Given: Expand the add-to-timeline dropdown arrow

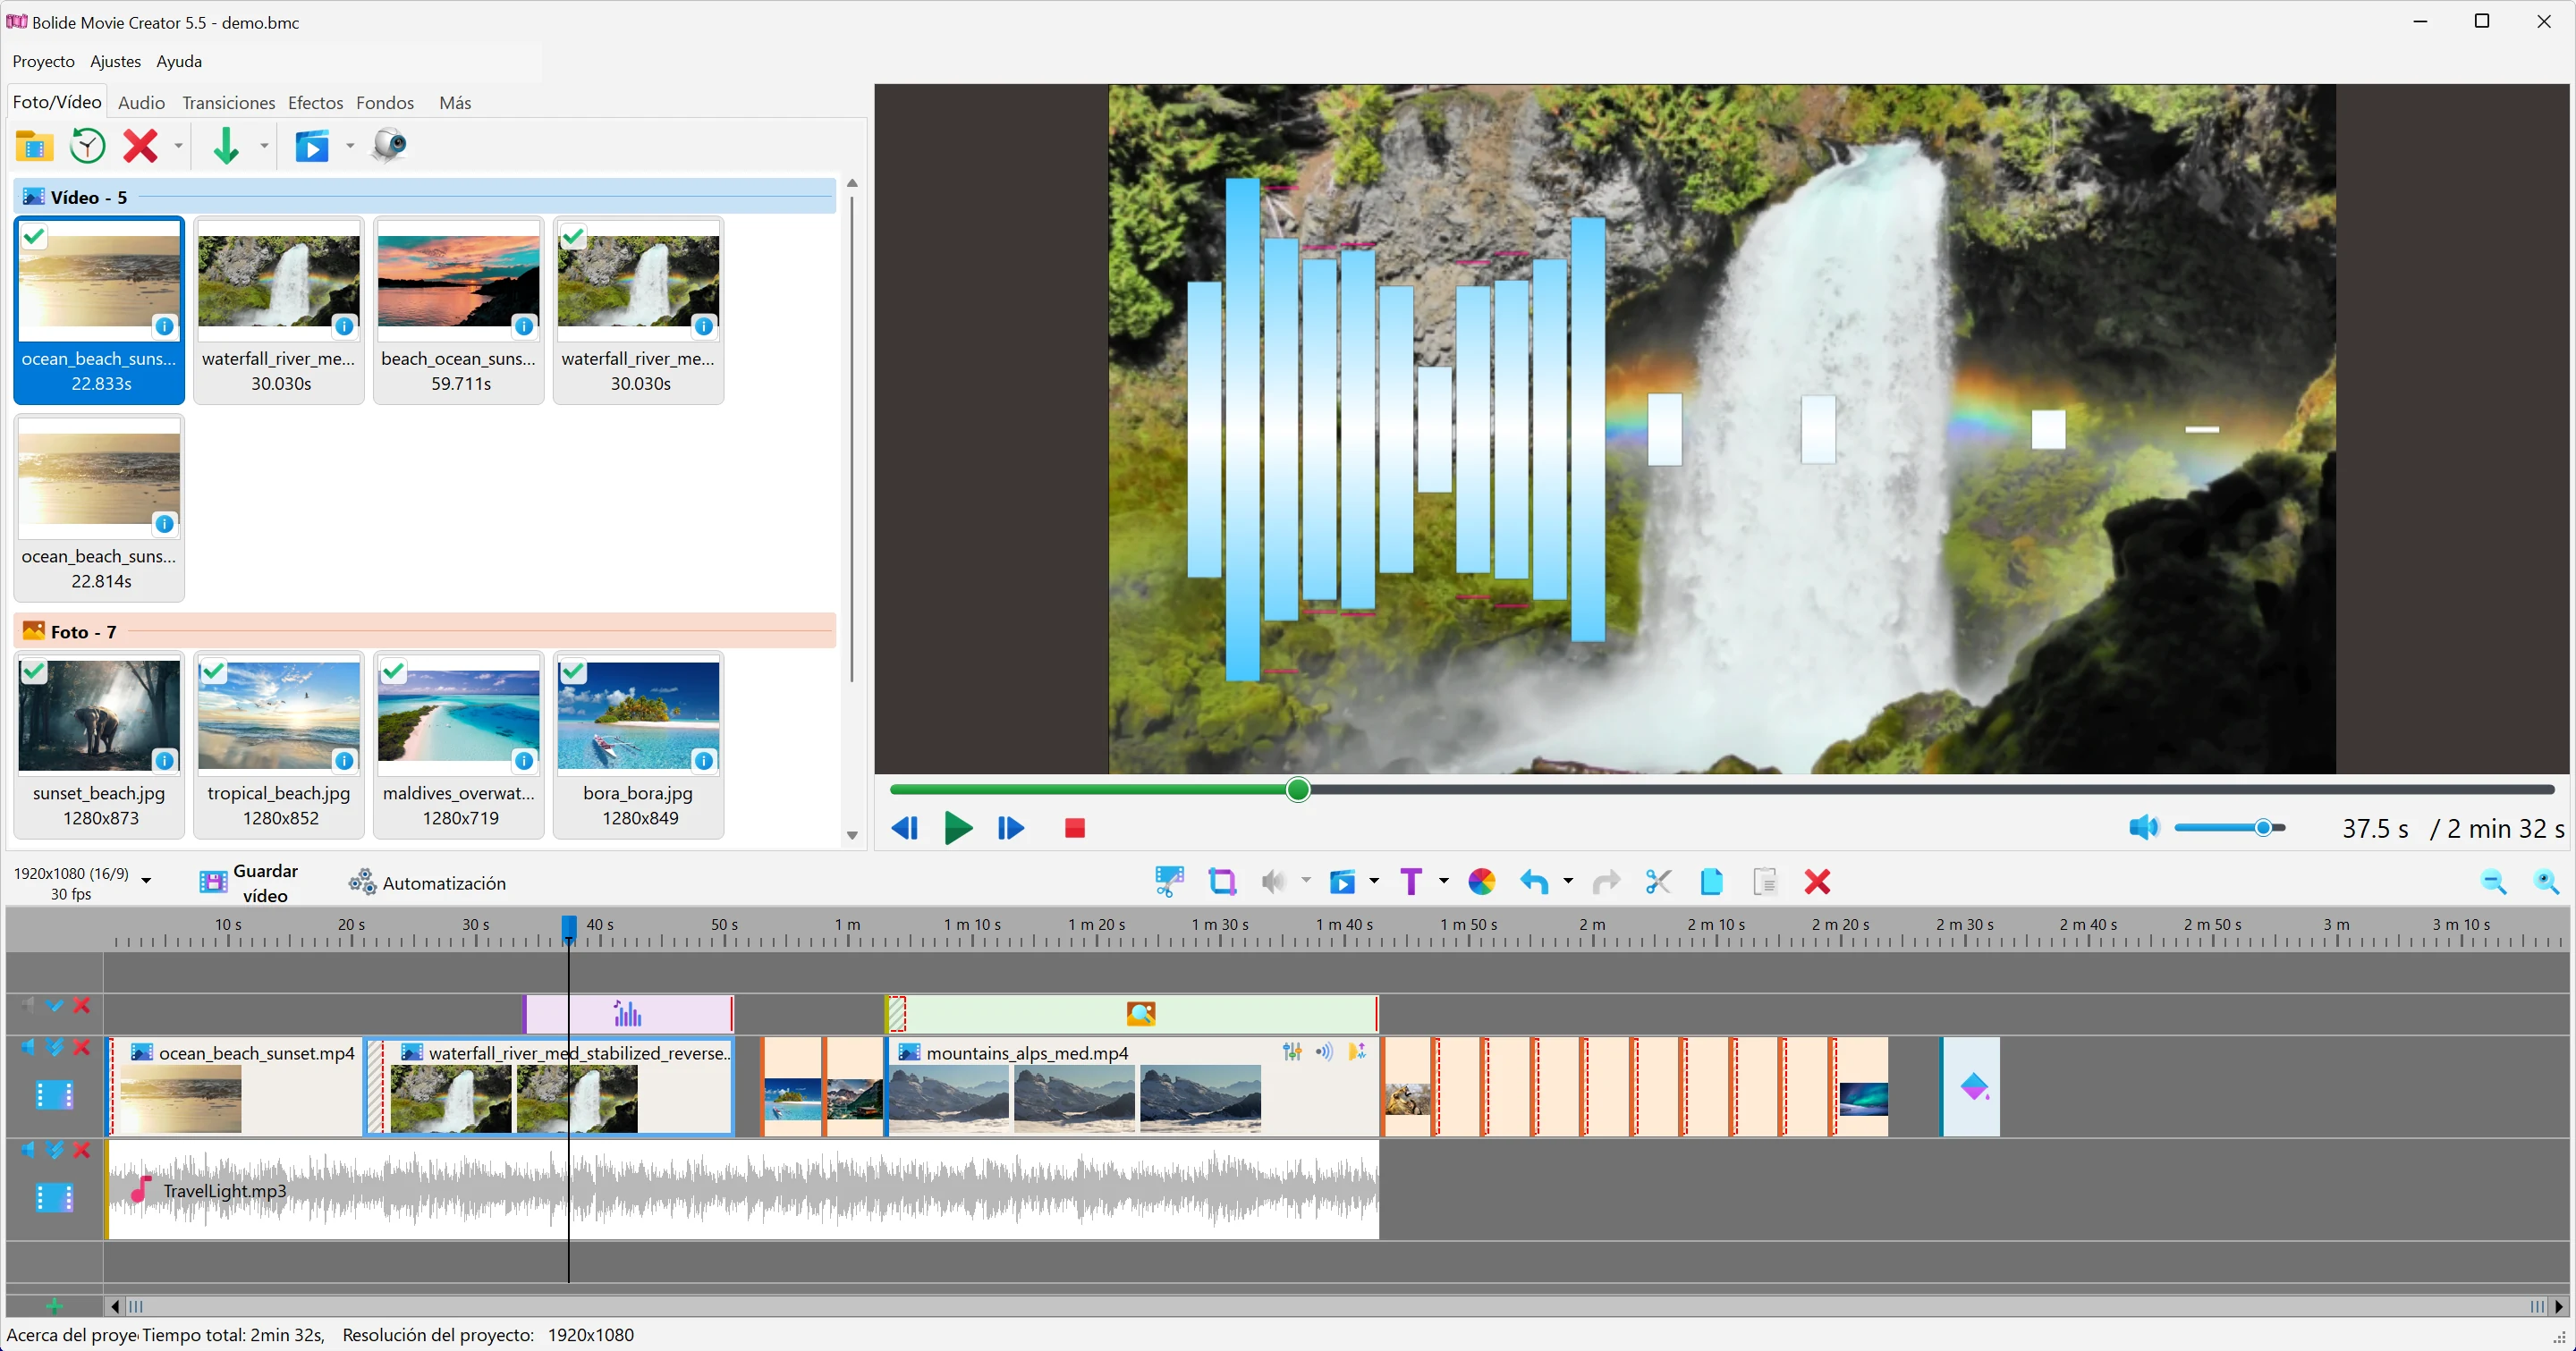Looking at the screenshot, I should coord(264,147).
